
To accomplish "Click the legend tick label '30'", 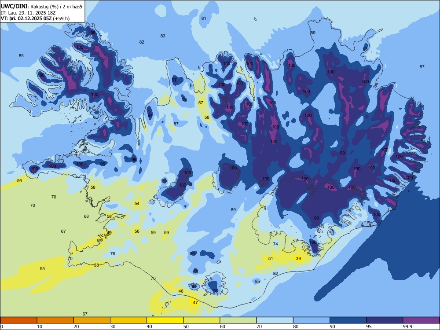I will click(x=113, y=326).
